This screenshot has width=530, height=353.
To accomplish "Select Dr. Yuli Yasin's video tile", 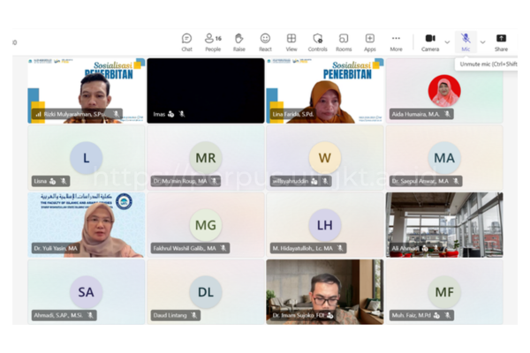I will pyautogui.click(x=87, y=225).
